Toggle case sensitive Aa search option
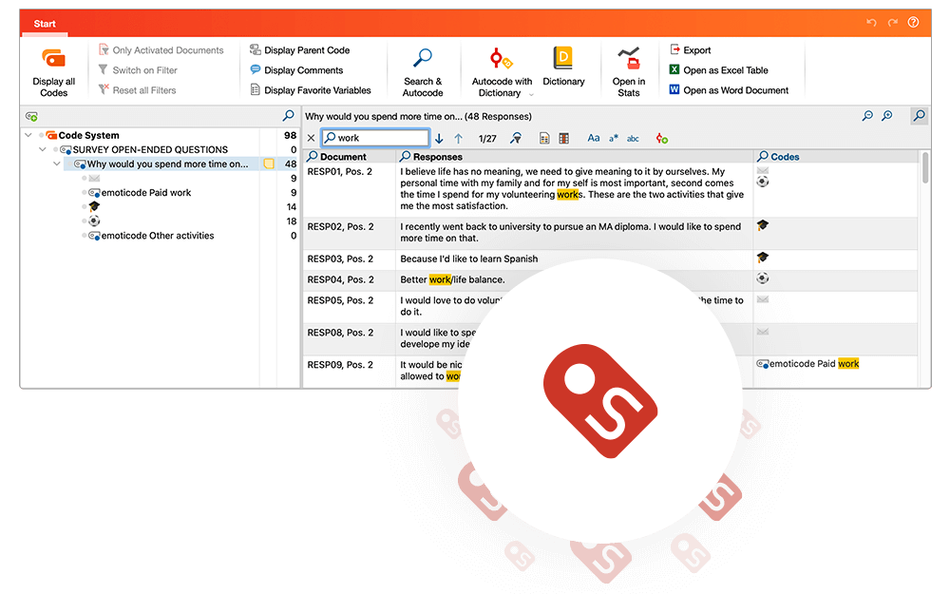Image resolution: width=950 pixels, height=594 pixels. [594, 138]
